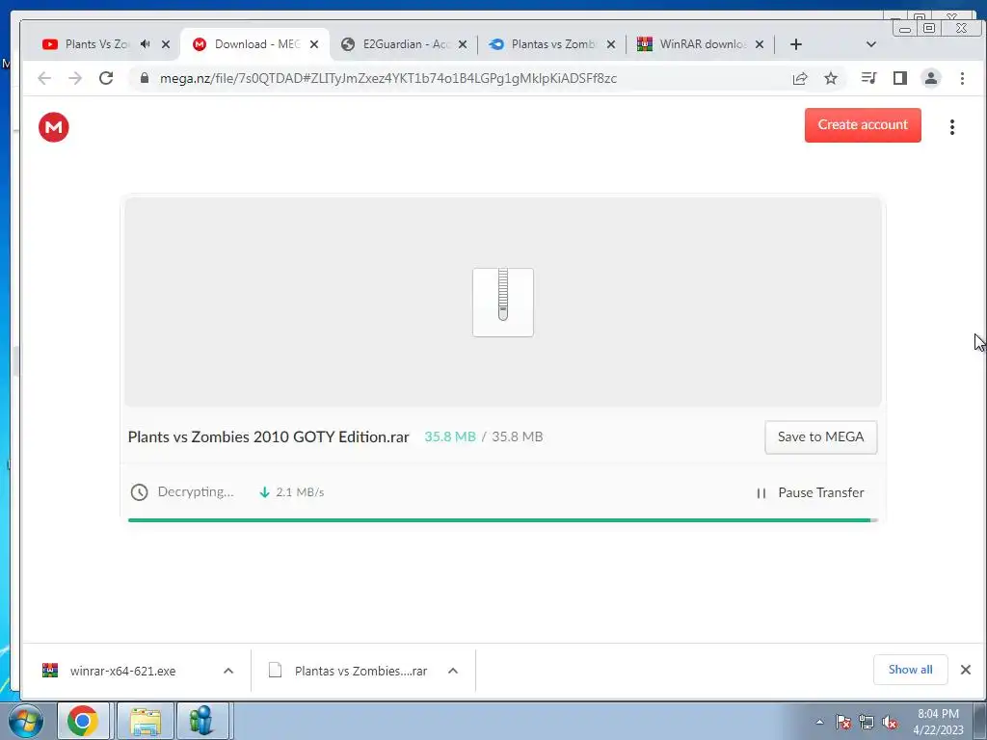This screenshot has width=987, height=740.
Task: Go forward to the next page
Action: (75, 78)
